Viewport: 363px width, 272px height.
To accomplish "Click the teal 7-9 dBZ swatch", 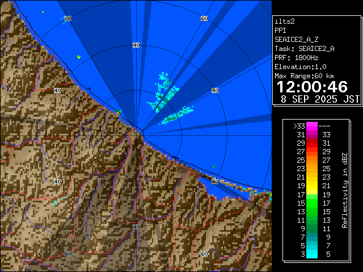I will [x=312, y=236].
